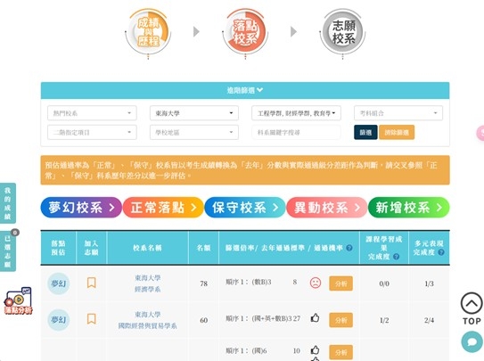Click the arrow between 落點校系 and 志願校系

pos(293,31)
